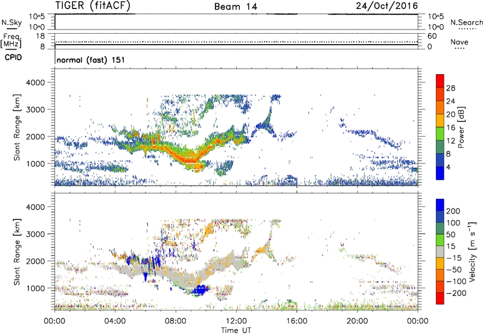Click the date 24/Oct/2016
Image resolution: width=483 pixels, height=334 pixels.
pos(387,6)
